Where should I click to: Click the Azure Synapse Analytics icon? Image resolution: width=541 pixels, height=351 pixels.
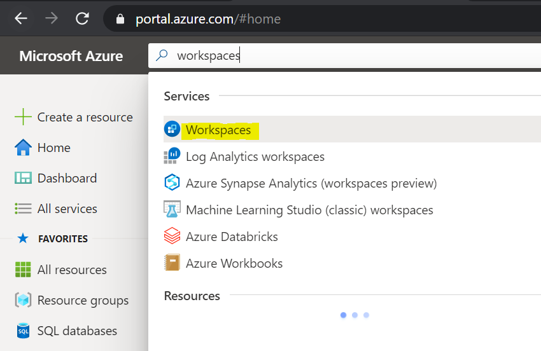click(x=172, y=182)
